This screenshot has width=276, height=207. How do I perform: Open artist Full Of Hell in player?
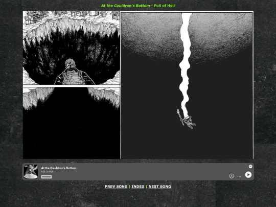click(x=48, y=172)
